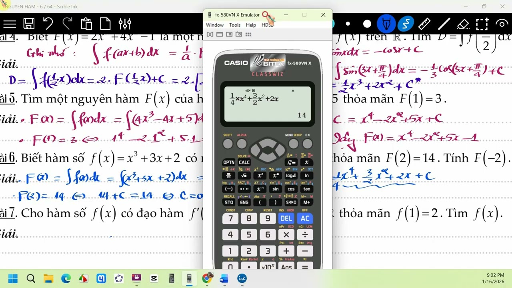Select the ruler tool
The height and width of the screenshot is (288, 512).
click(424, 24)
